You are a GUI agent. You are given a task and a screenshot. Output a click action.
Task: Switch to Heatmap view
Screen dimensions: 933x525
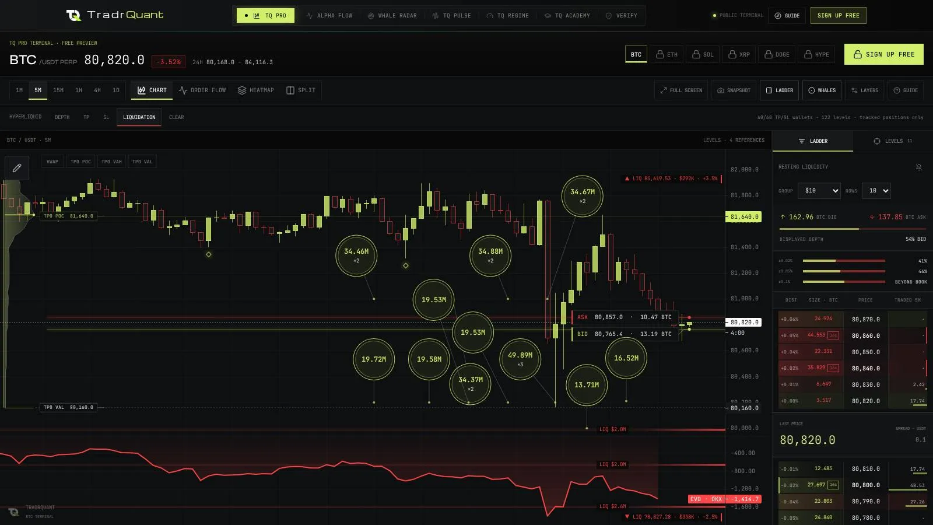click(256, 90)
